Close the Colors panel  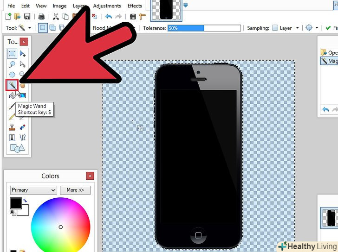tap(90, 176)
